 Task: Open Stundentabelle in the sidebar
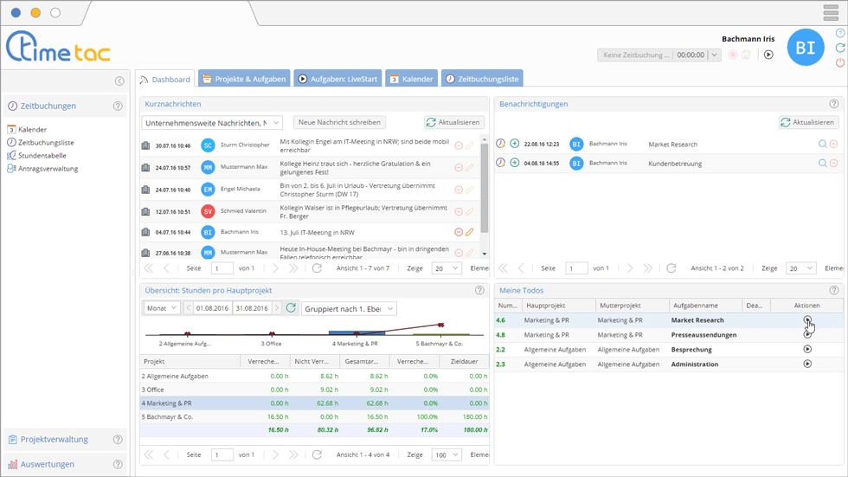pos(42,156)
